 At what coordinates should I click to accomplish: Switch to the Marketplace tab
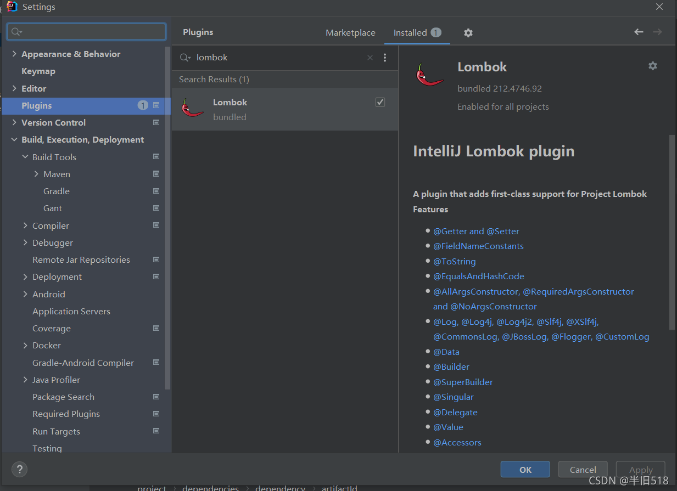click(x=350, y=33)
